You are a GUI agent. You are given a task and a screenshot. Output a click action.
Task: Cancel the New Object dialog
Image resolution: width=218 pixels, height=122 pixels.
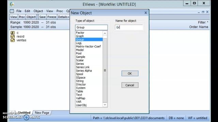tap(130, 85)
